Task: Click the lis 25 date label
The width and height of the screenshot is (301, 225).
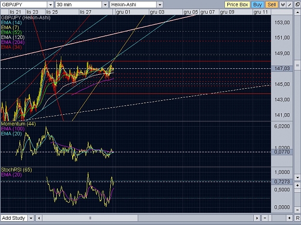Action: pyautogui.click(x=52, y=12)
